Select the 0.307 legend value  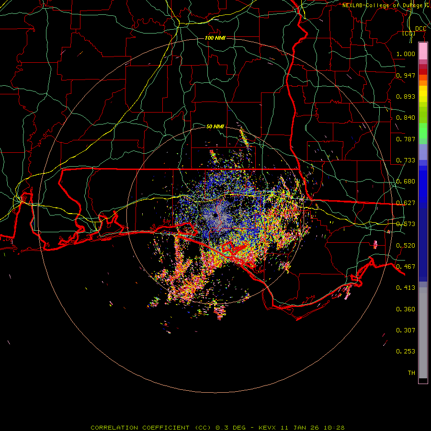(x=406, y=330)
